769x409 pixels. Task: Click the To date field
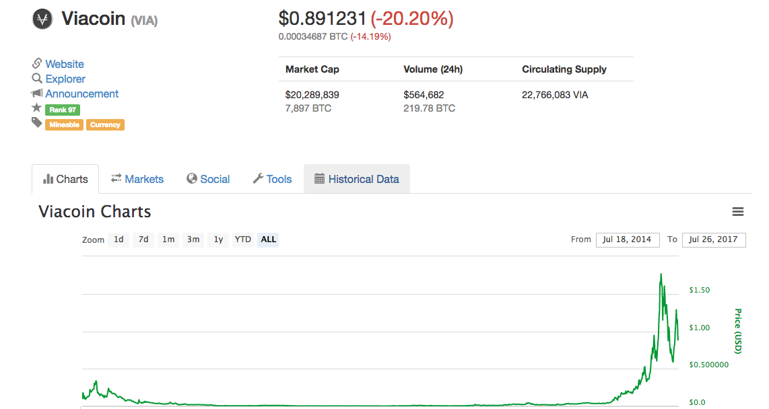click(714, 239)
